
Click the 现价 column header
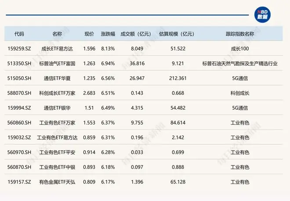(89, 34)
